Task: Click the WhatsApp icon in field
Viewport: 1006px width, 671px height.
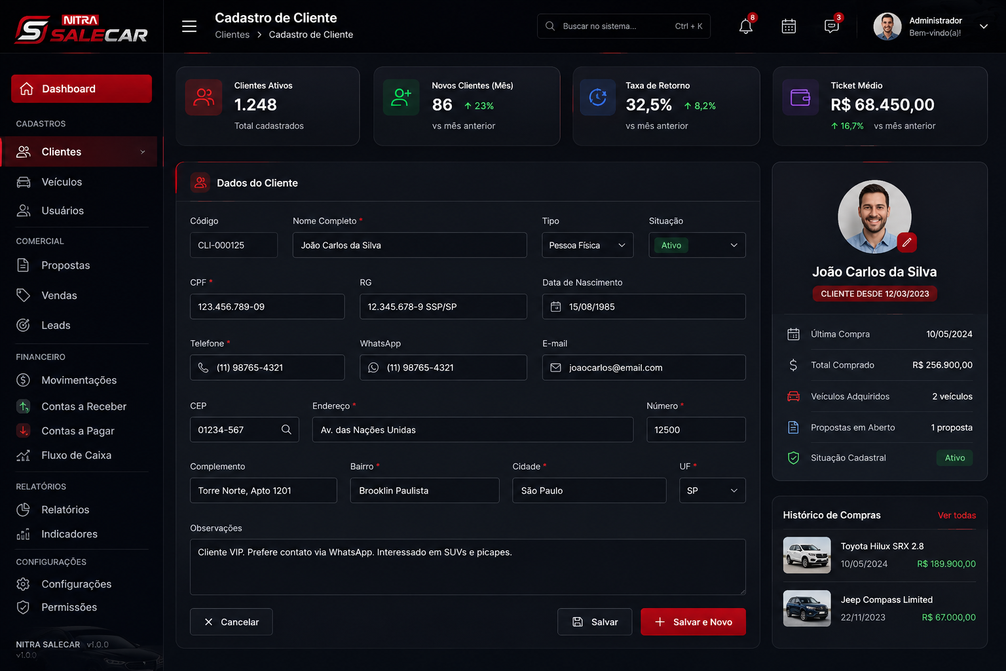Action: coord(373,368)
